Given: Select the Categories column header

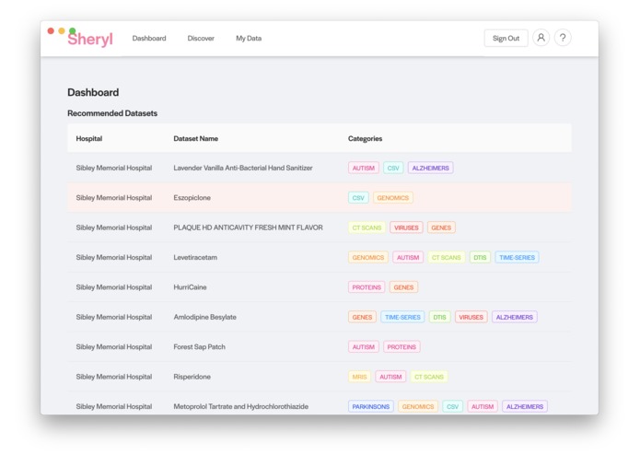Looking at the screenshot, I should pyautogui.click(x=365, y=138).
